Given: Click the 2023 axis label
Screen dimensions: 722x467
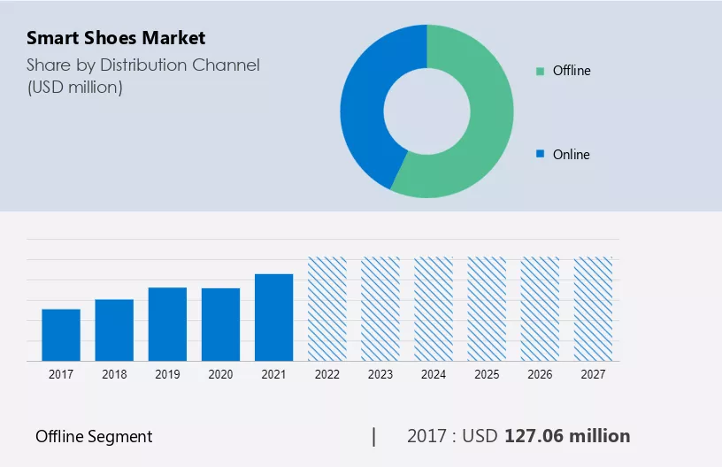Looking at the screenshot, I should (x=380, y=374).
